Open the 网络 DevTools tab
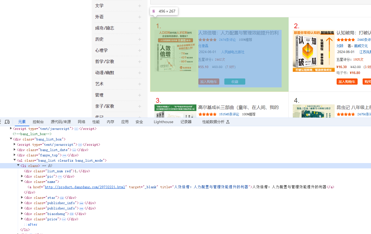Viewport: 371px width, 234px height. coord(82,122)
